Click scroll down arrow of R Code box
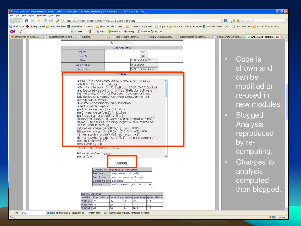This screenshot has width=301, height=226. [x=166, y=157]
